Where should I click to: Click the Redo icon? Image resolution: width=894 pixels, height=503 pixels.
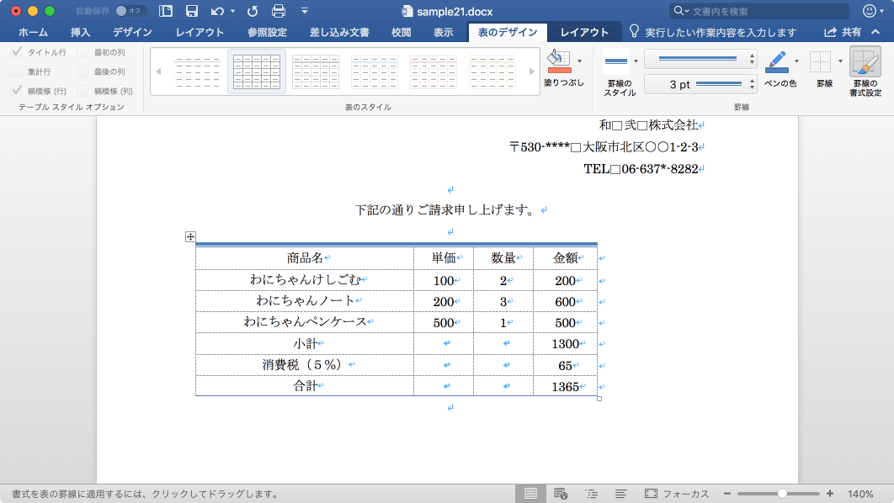tap(253, 11)
